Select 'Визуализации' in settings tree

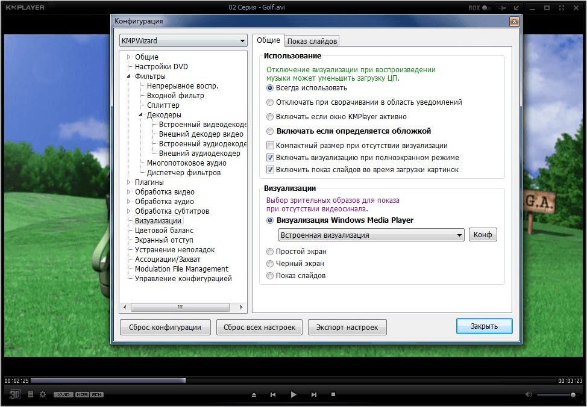158,221
